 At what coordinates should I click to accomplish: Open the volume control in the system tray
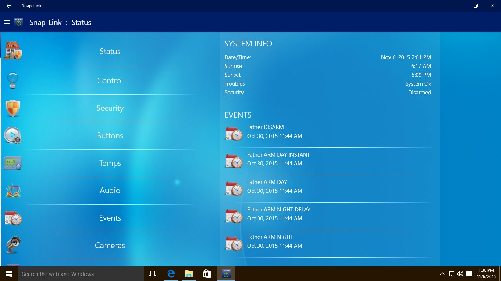460,274
